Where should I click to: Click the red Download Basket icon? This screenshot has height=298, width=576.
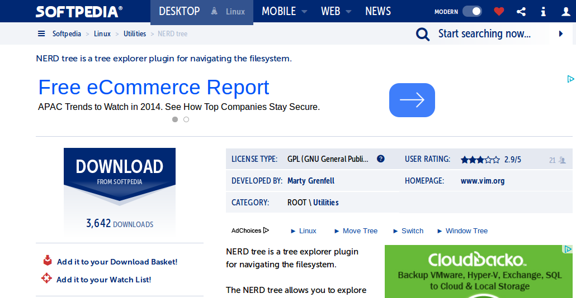point(48,261)
